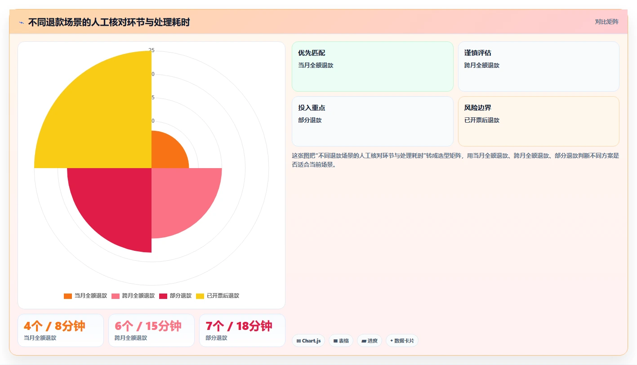Select the 进度 tag chip

coord(370,341)
